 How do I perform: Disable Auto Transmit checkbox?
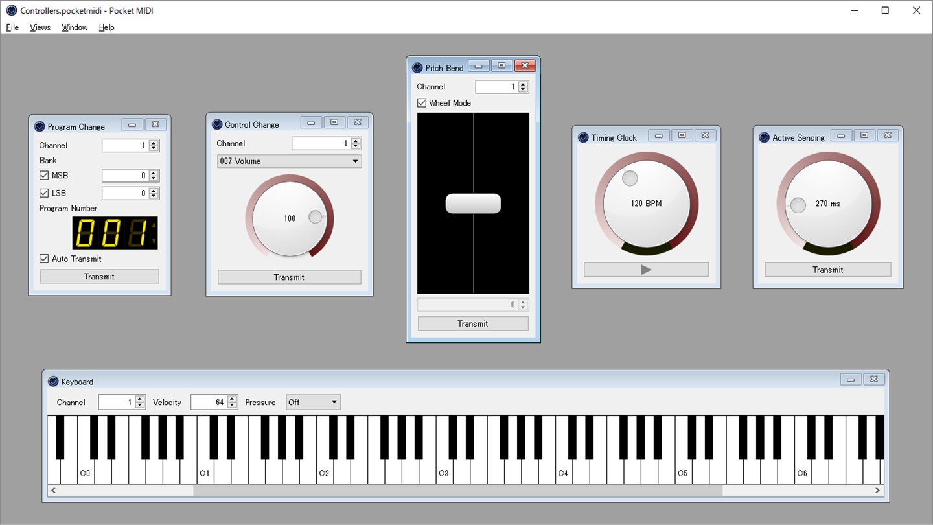(44, 259)
